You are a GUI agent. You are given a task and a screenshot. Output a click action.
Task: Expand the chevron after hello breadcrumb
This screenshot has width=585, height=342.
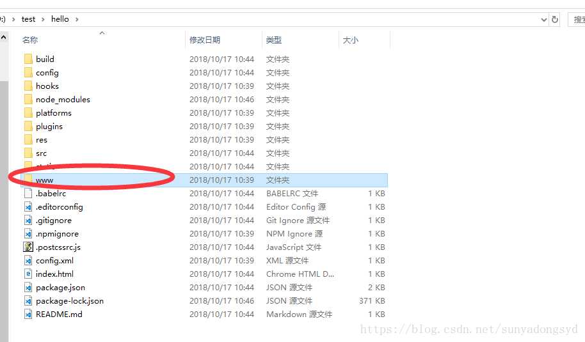[x=77, y=19]
